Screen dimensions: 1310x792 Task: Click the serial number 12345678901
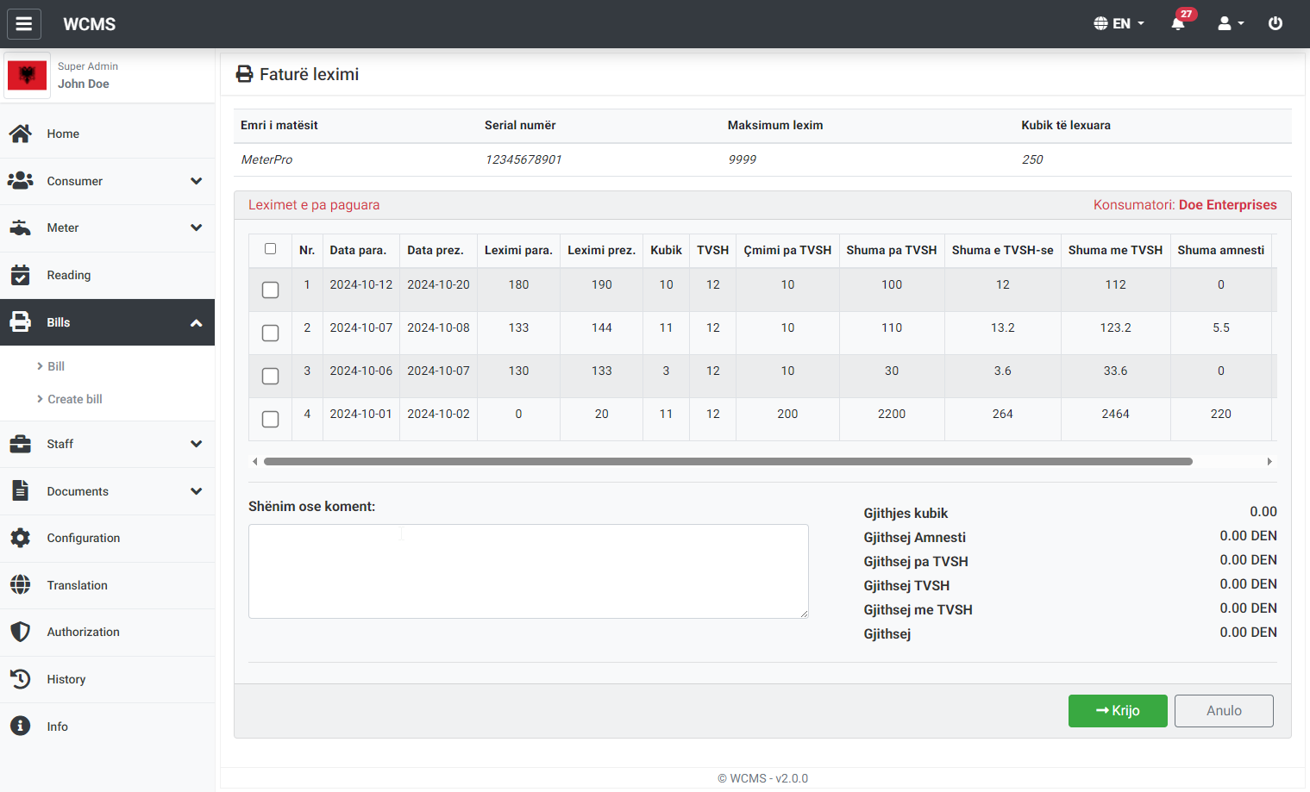pos(523,159)
